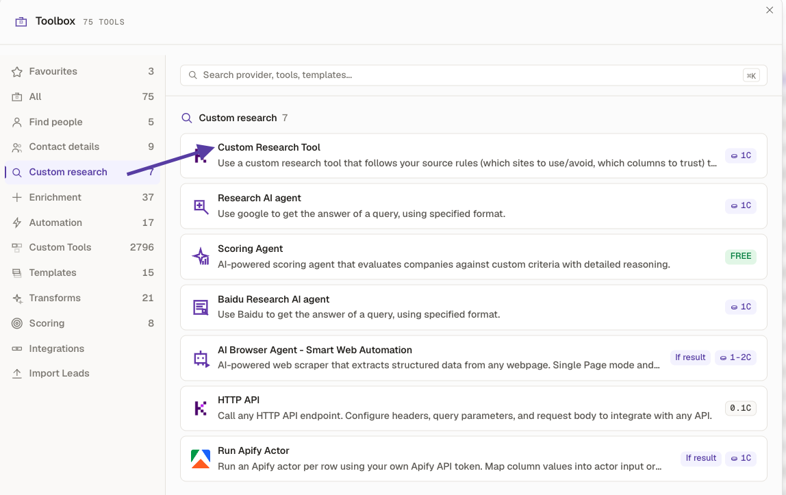
Task: Click the Scoring target icon
Action: pyautogui.click(x=17, y=323)
